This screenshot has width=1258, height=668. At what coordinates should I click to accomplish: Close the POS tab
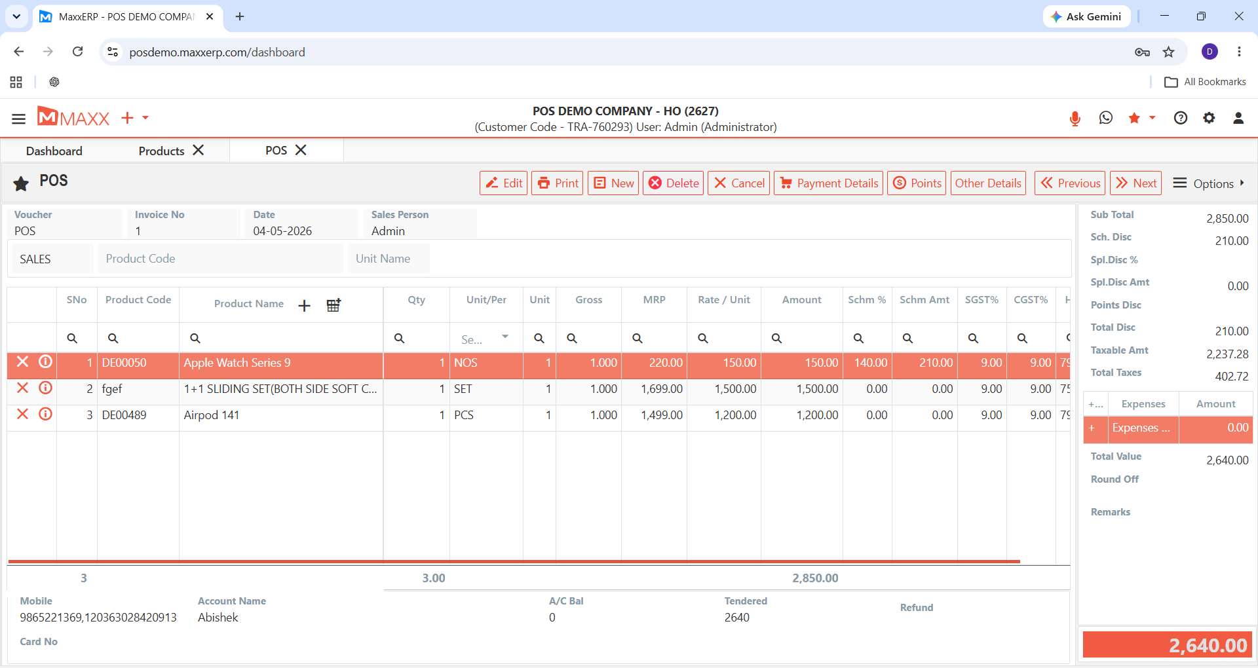[301, 150]
